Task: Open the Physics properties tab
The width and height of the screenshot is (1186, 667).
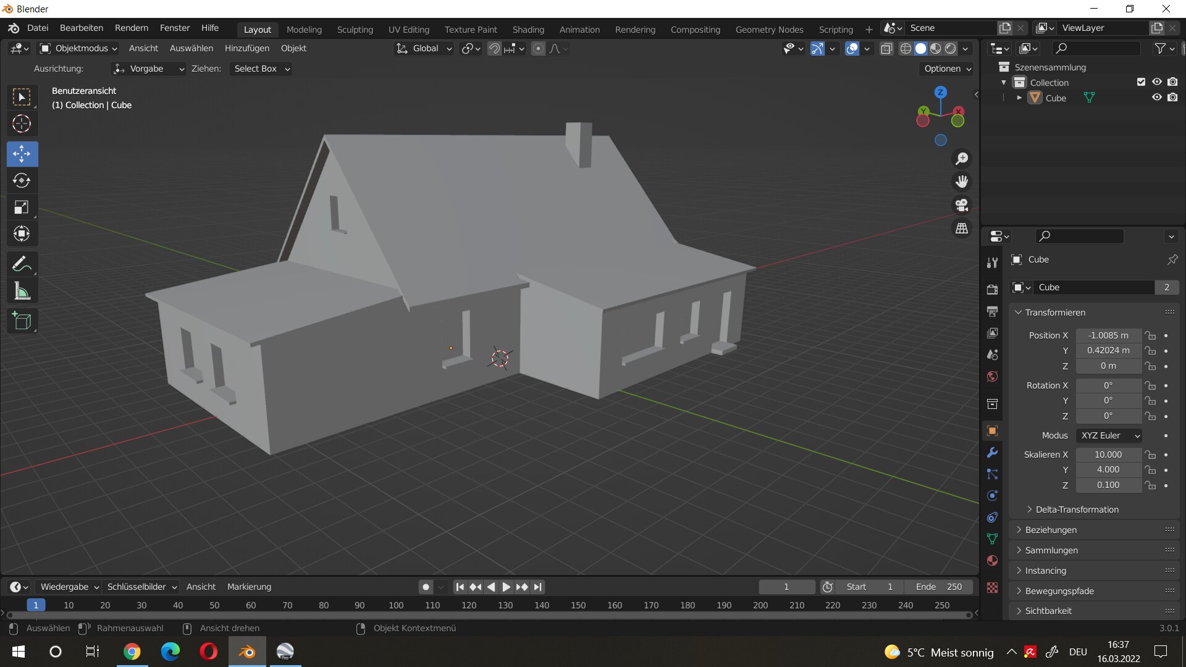Action: click(x=992, y=495)
